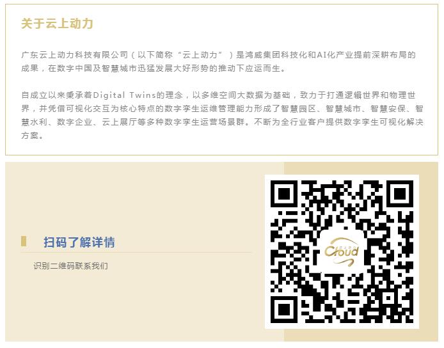Click the words 智慧水利 in the second paragraph

coord(35,122)
